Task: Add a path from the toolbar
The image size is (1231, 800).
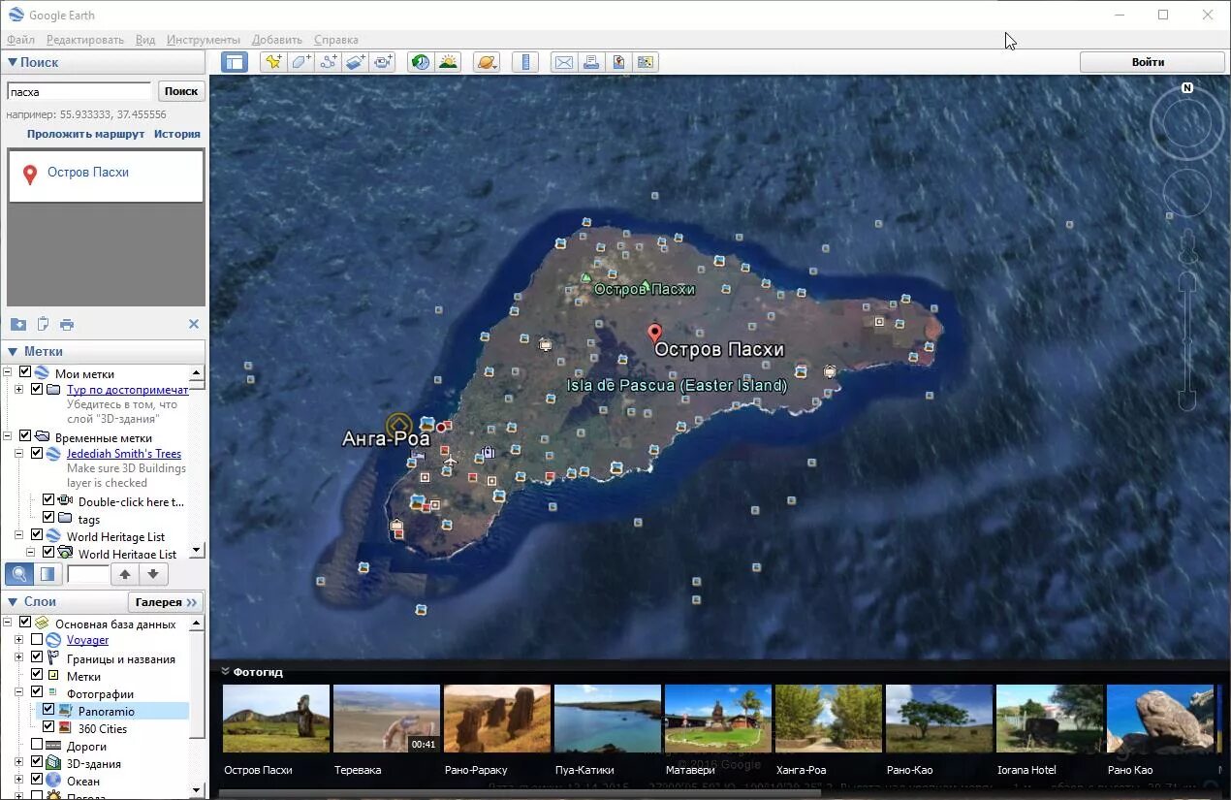Action: [329, 62]
